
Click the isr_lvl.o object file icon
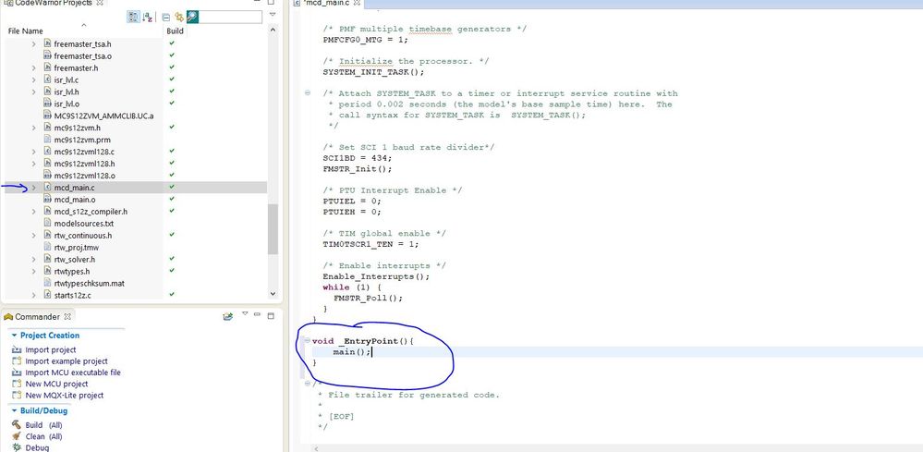[48, 104]
